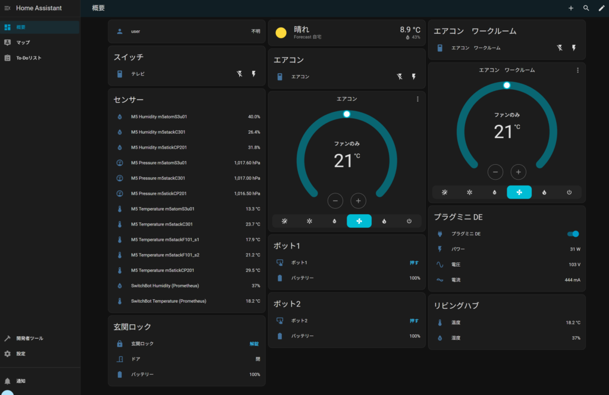Screen dimensions: 609x395
Task: Power off the エアコン ワークルーム thermostat
Action: click(x=569, y=192)
